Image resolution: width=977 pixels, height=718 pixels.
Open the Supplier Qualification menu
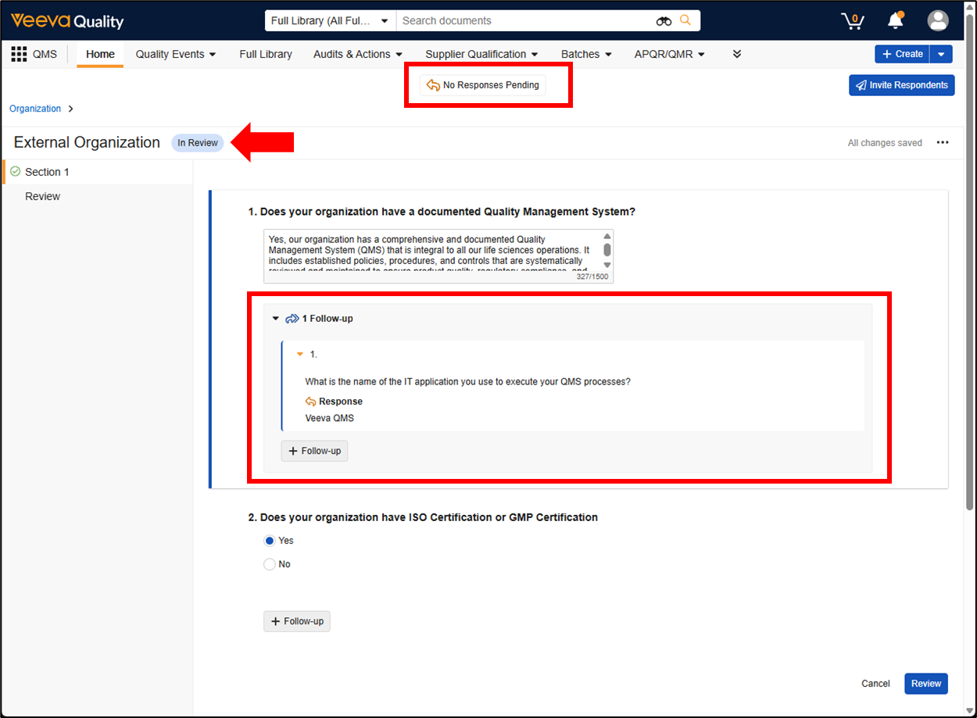point(481,54)
